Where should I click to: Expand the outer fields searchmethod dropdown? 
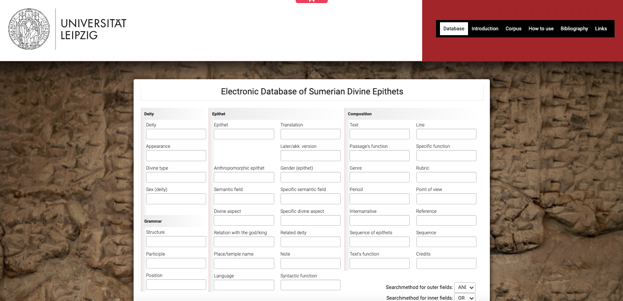pos(465,288)
